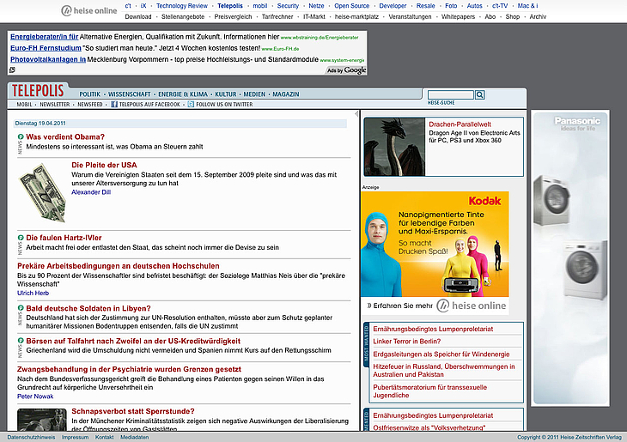The image size is (627, 442).
Task: Go to Mac & i in top navigation
Action: [x=528, y=6]
